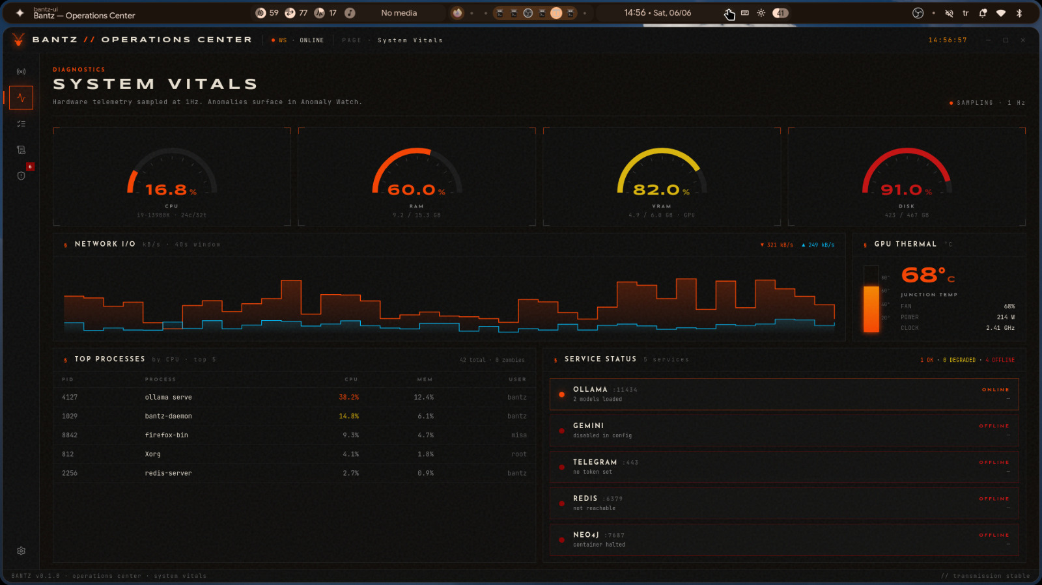Viewport: 1042px width, 585px height.
Task: Select the System Vitals pulse sidebar icon
Action: coord(21,98)
